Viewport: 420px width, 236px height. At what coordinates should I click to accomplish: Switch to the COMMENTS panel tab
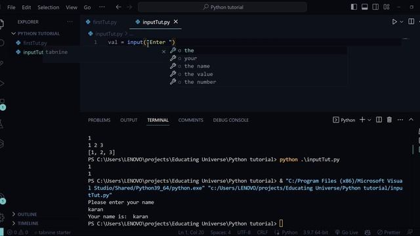(x=191, y=120)
